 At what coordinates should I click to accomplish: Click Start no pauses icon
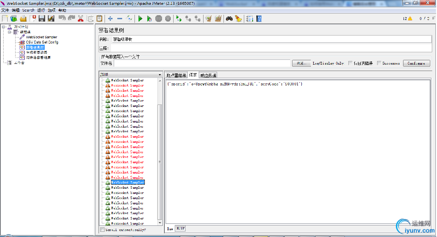(149, 19)
